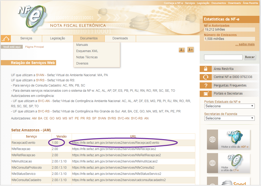Screen dimensions: 261x186
Task: Jump to BA in Autorizadores list
Action: coord(40,118)
